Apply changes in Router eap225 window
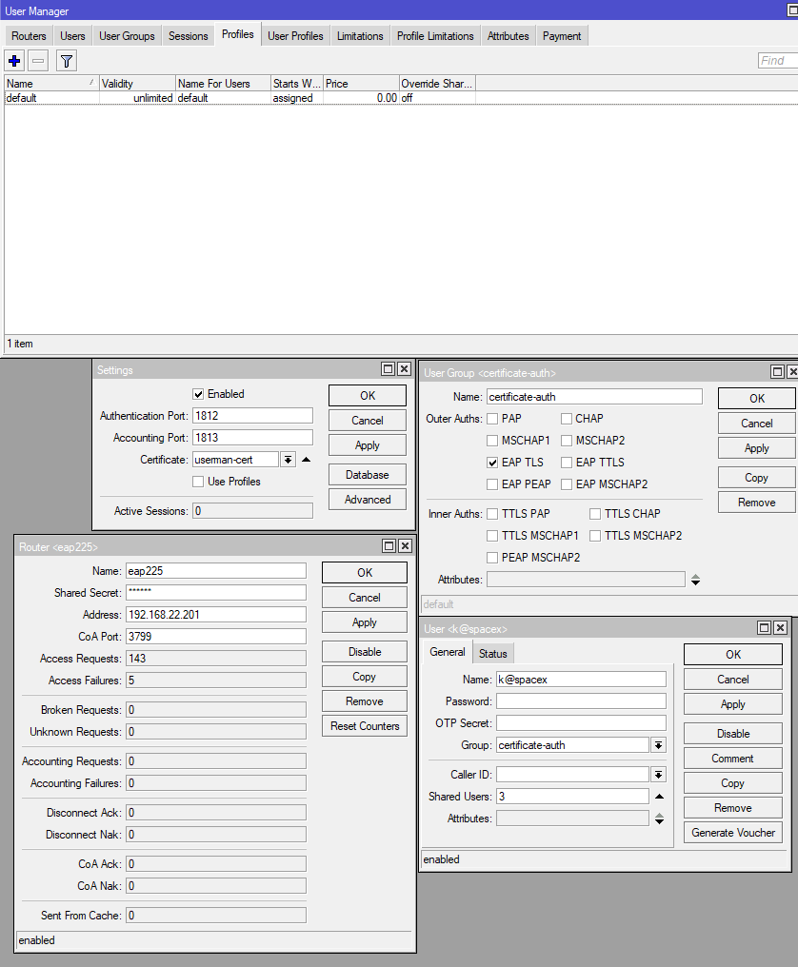Image resolution: width=798 pixels, height=967 pixels. [365, 622]
